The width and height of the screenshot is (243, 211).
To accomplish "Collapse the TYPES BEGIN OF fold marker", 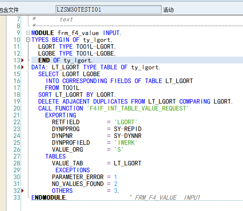I will coord(28,40).
